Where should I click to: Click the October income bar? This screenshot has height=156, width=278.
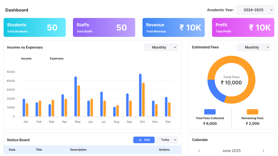point(140,95)
